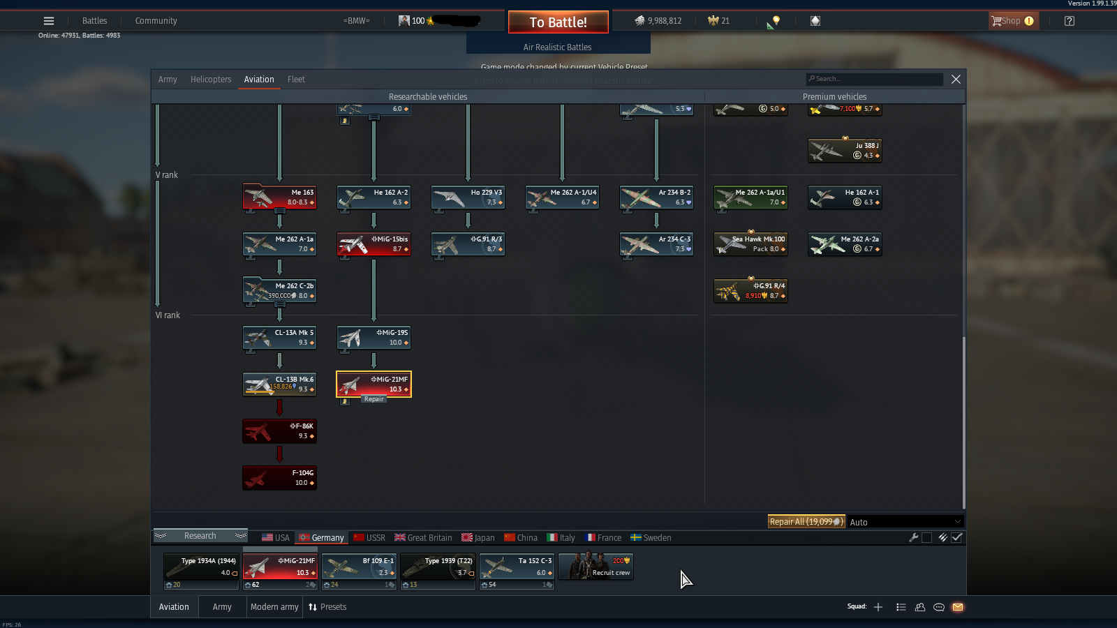The height and width of the screenshot is (628, 1117).
Task: Open the help question mark icon
Action: (x=1070, y=21)
